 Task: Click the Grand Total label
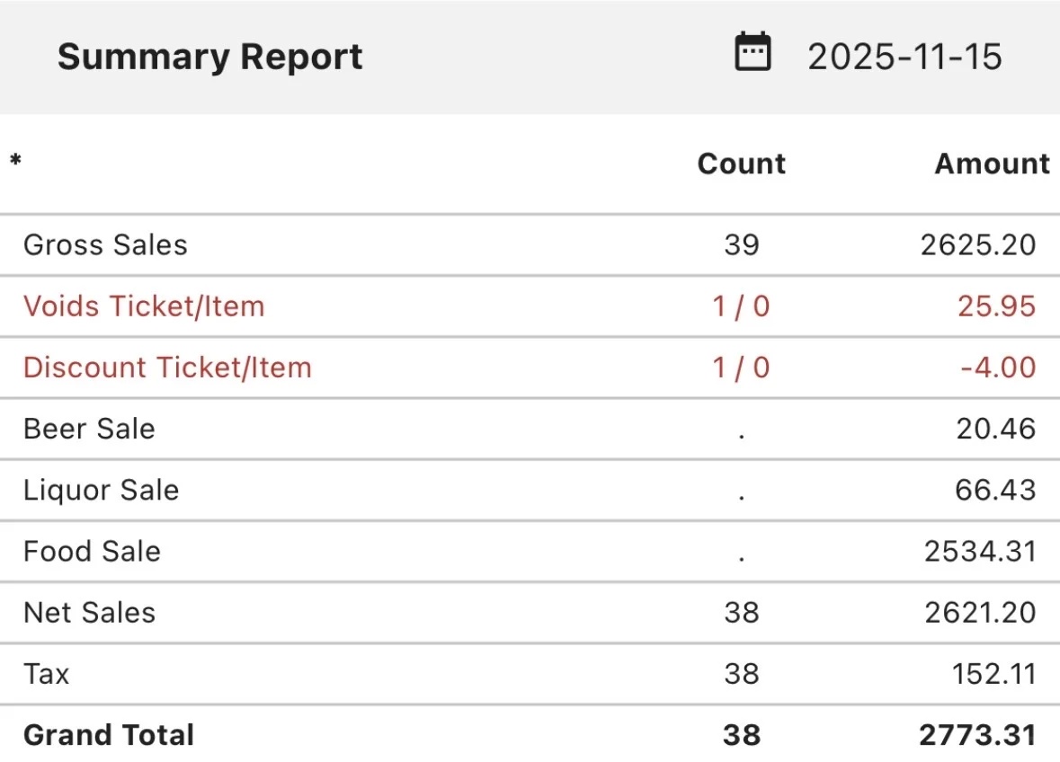(108, 735)
